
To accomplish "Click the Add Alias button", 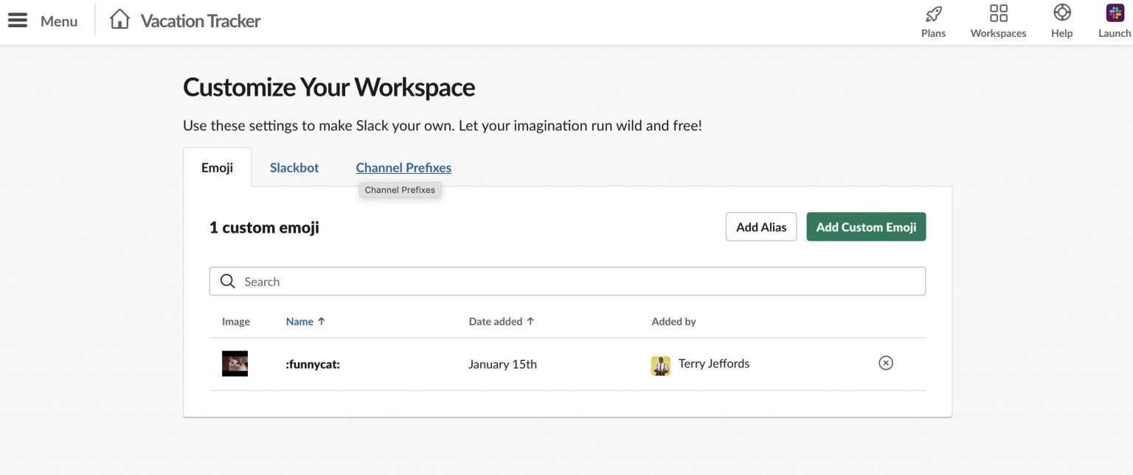I will coord(761,227).
